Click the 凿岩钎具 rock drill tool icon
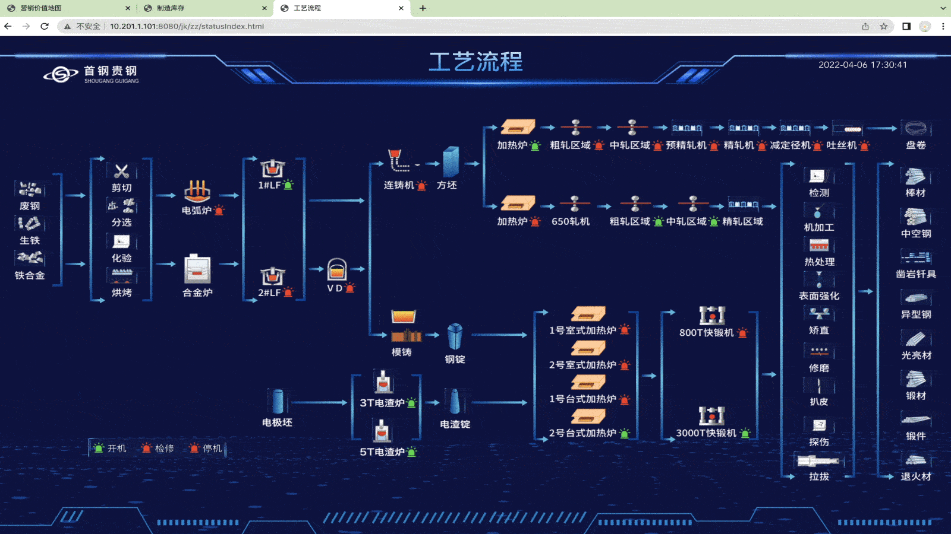 [916, 257]
